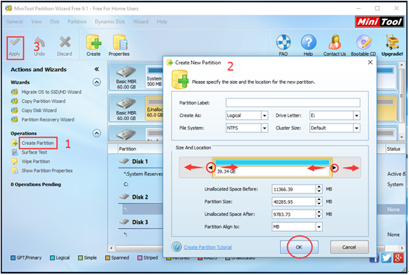Click the Google Plus share icon

tap(398, 258)
